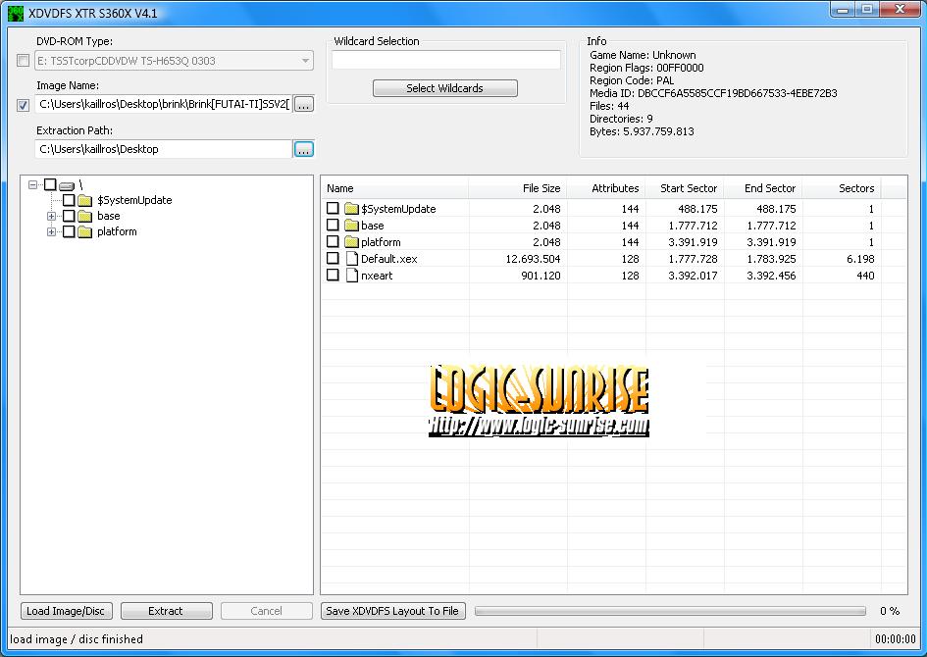Viewport: 927px width, 657px height.
Task: Click file size value 901.120
Action: click(541, 276)
